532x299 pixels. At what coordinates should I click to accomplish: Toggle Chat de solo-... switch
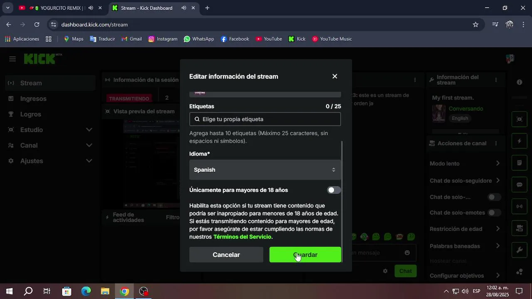coord(494,197)
